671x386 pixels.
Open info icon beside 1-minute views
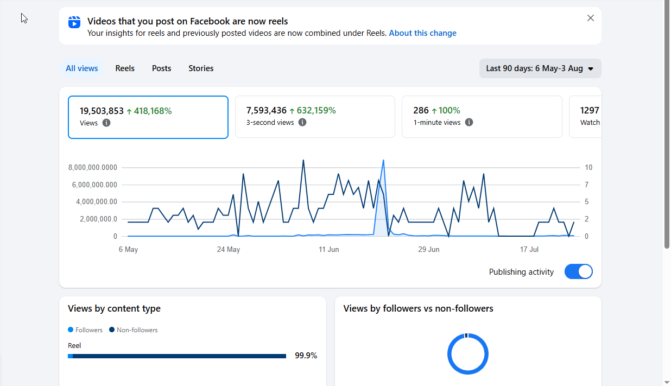(x=469, y=122)
